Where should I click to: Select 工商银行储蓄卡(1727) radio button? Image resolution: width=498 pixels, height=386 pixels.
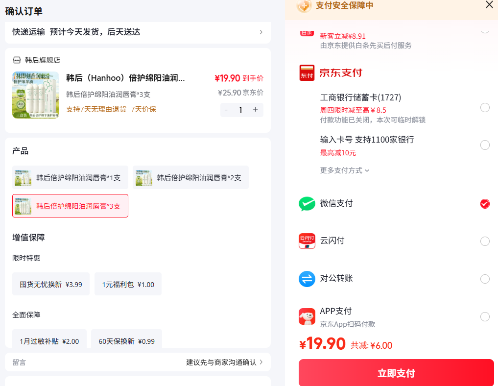(x=485, y=108)
